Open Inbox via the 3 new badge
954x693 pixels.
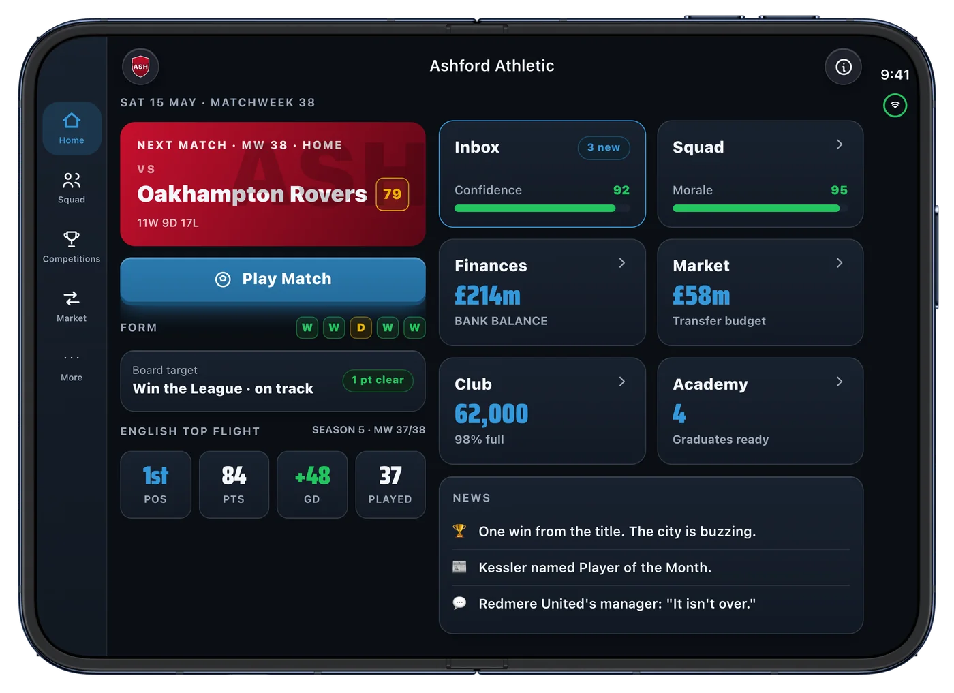coord(604,148)
